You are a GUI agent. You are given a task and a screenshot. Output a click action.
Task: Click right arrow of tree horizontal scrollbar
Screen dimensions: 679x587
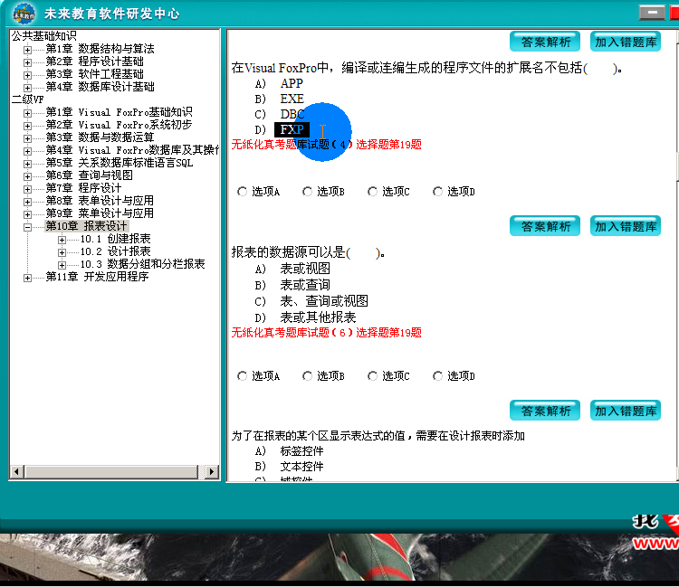click(211, 471)
